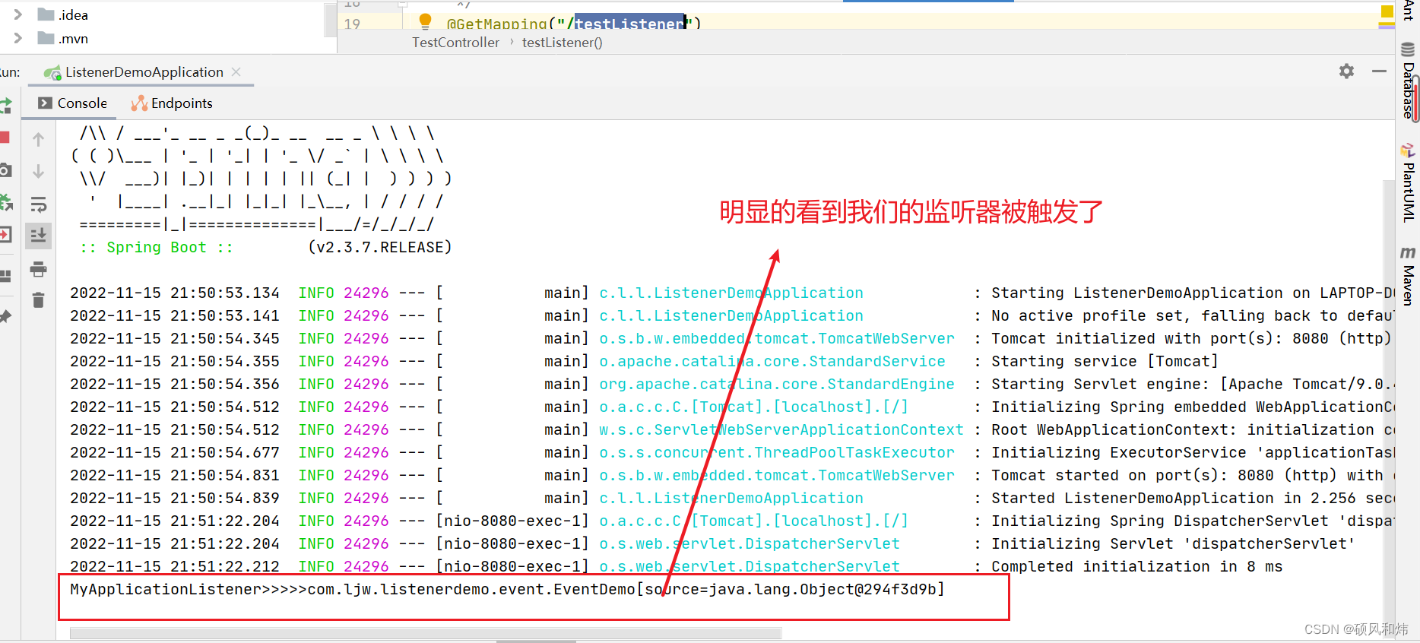The width and height of the screenshot is (1420, 643).
Task: Pin the Run tab with pin icon
Action: pos(5,316)
